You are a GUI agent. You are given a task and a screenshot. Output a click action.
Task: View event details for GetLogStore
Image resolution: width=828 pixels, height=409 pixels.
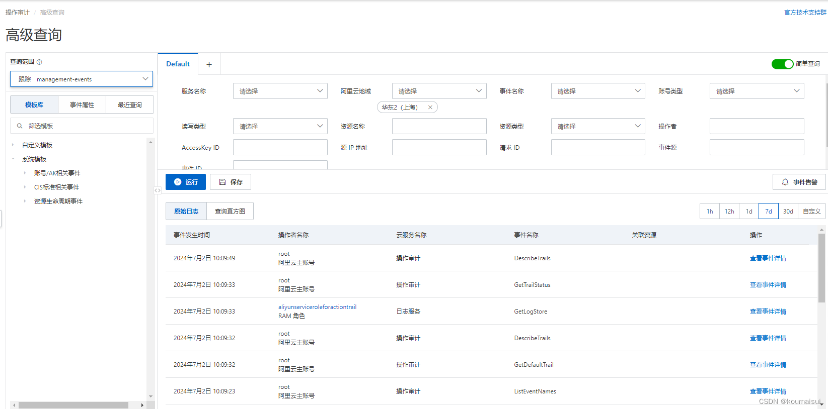click(768, 311)
